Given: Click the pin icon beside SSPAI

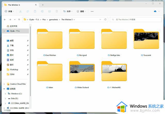Looking at the screenshot, I should 28,74.
